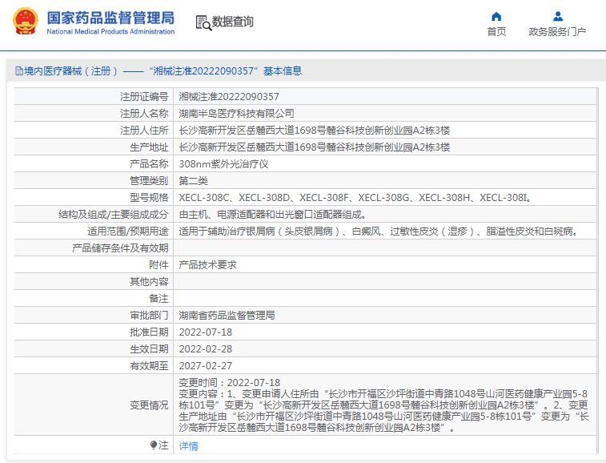Viewport: 606px width, 463px height.
Task: Open the 数据查询 search icon
Action: [203, 22]
